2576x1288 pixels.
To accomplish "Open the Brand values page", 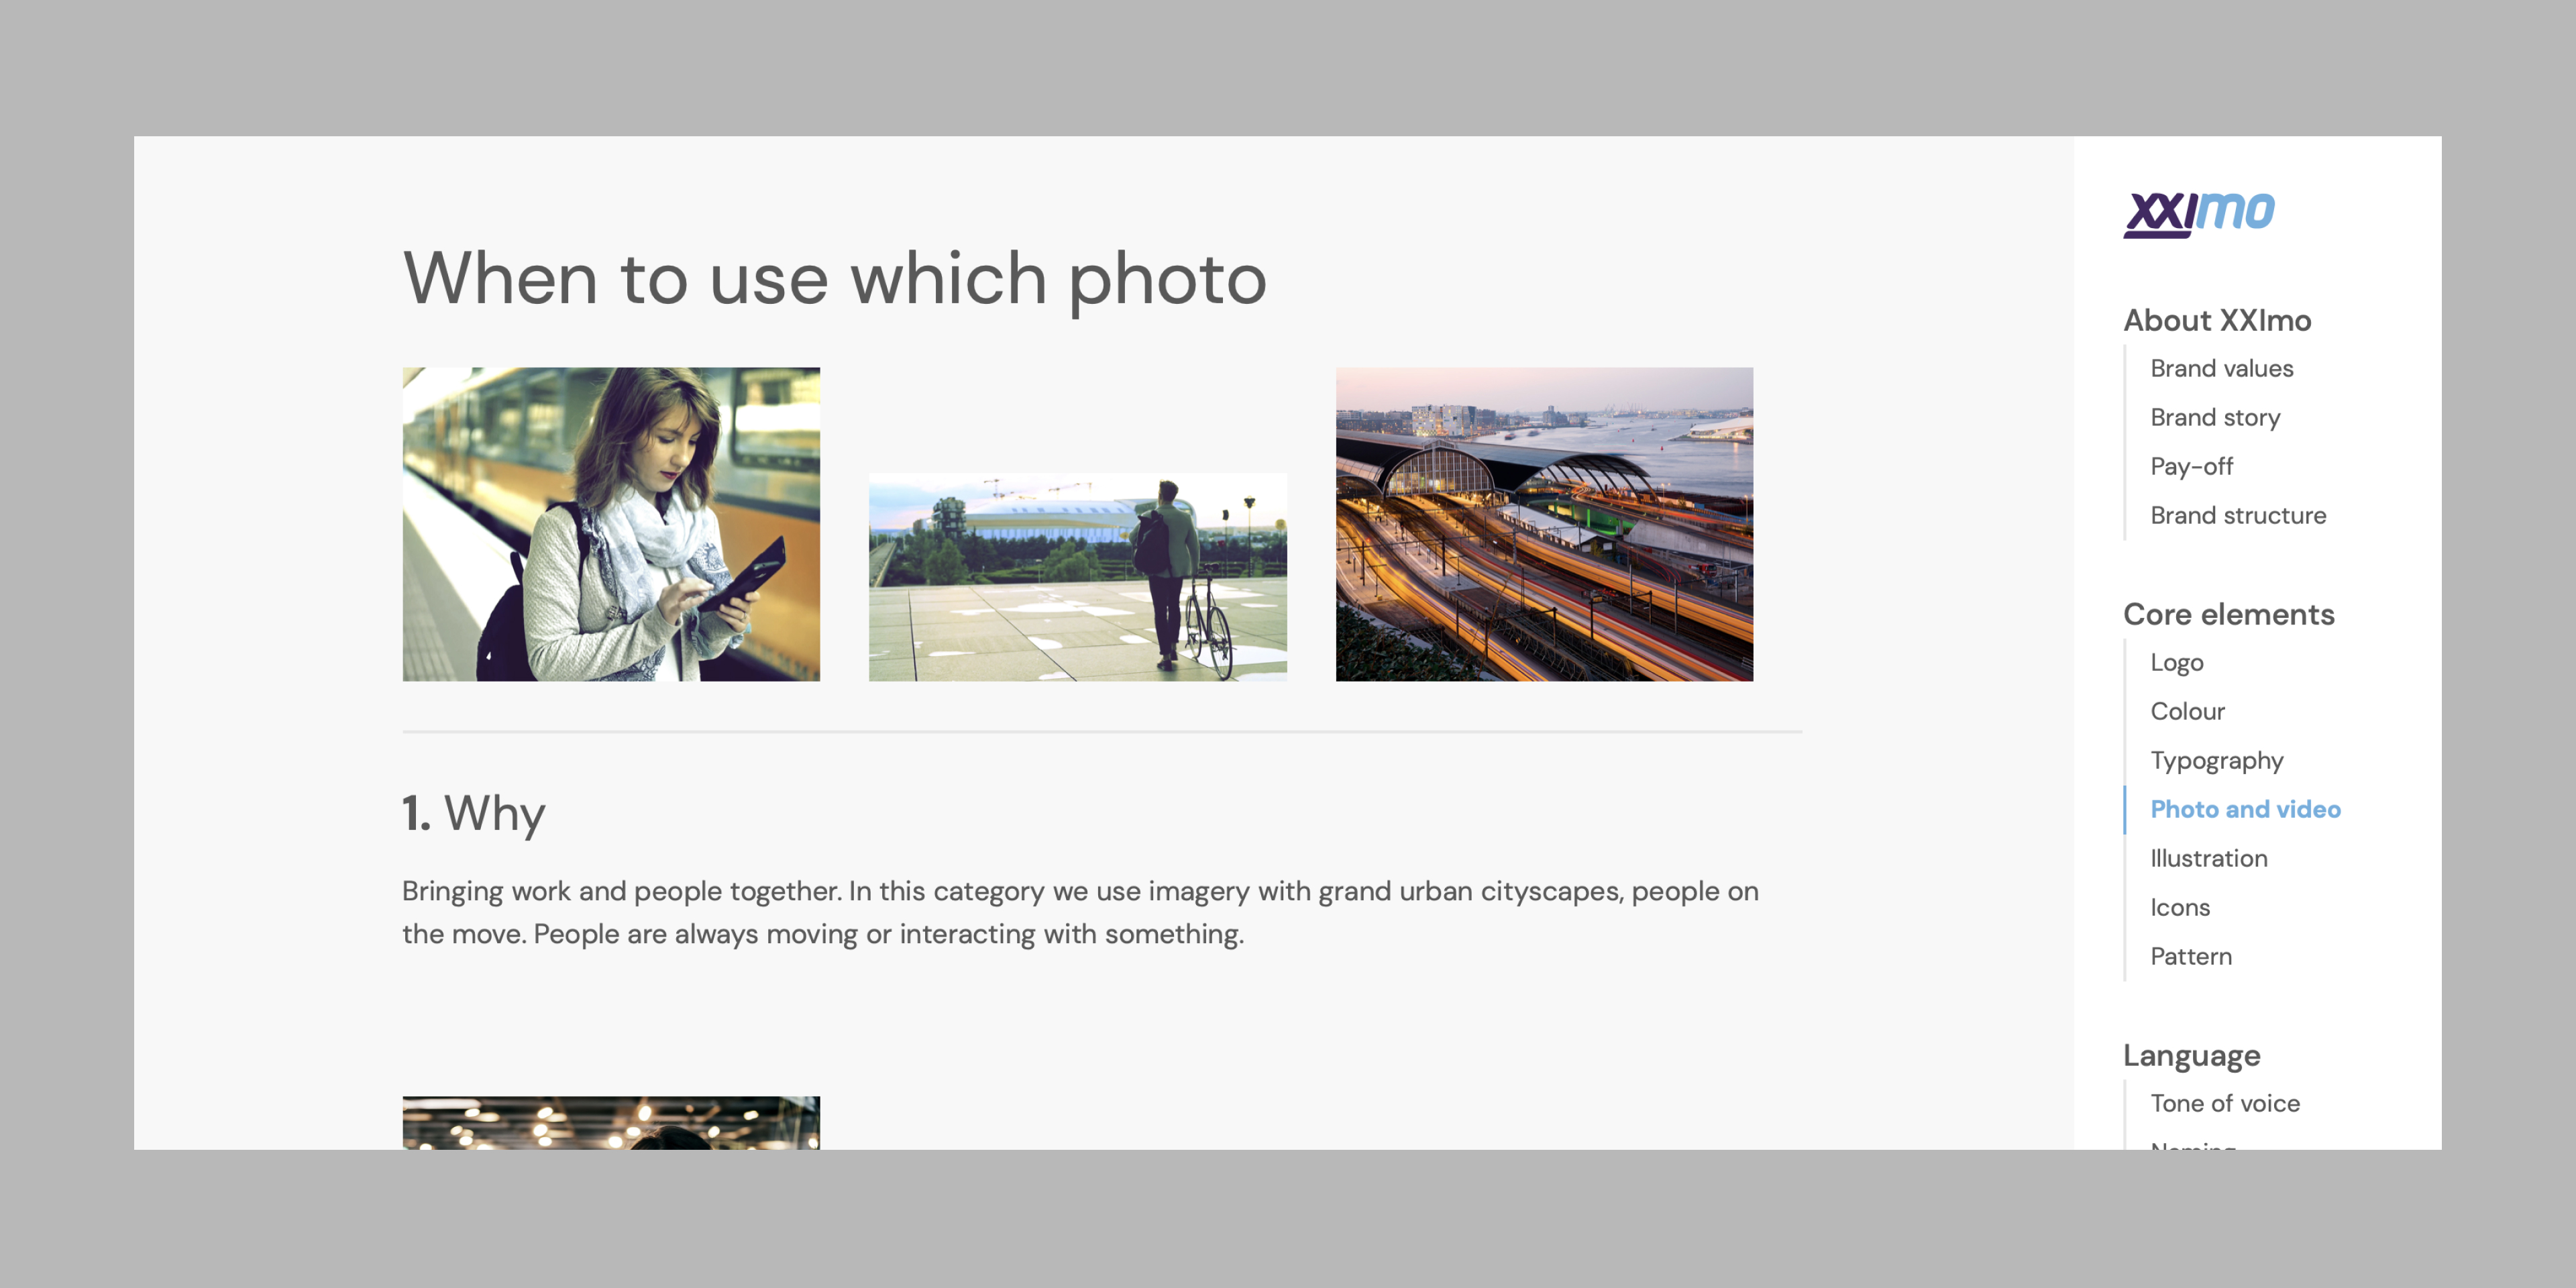I will (x=2221, y=368).
